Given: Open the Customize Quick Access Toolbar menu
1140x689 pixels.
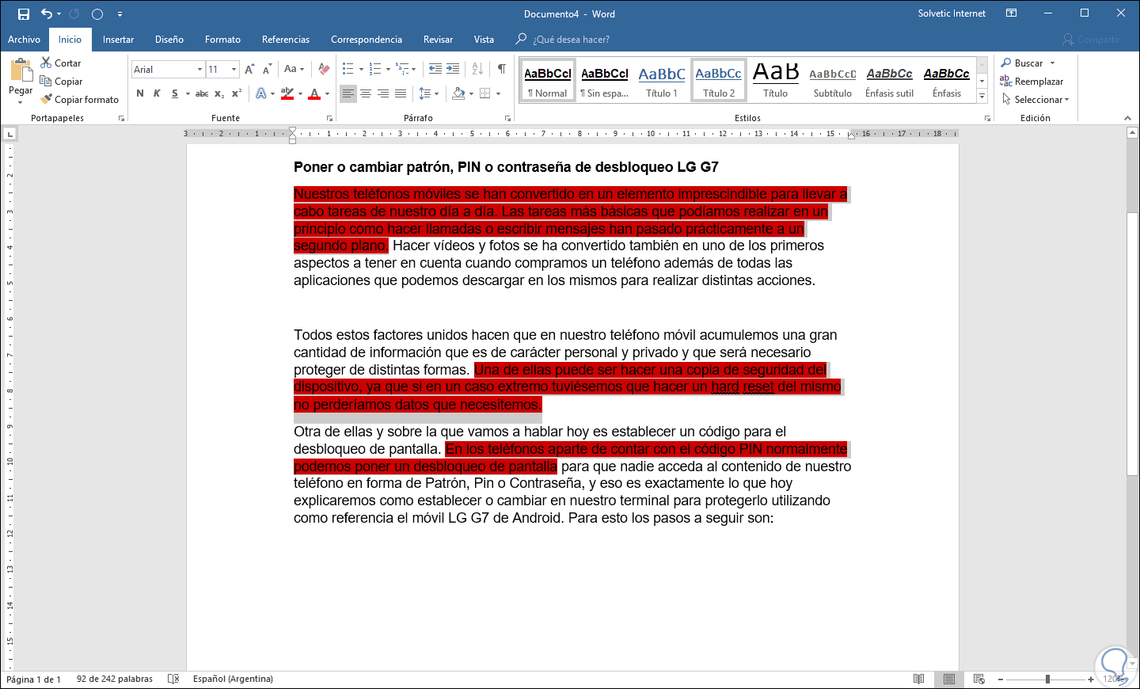Looking at the screenshot, I should pos(120,13).
